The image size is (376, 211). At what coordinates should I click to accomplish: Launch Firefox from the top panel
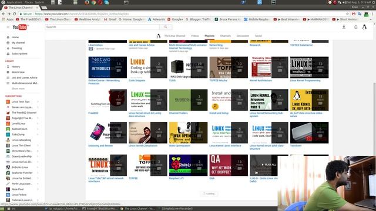coord(87,2)
